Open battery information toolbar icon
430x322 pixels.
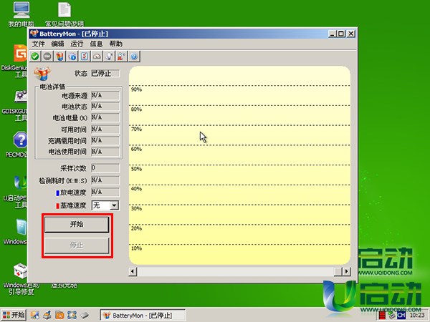[x=59, y=57]
